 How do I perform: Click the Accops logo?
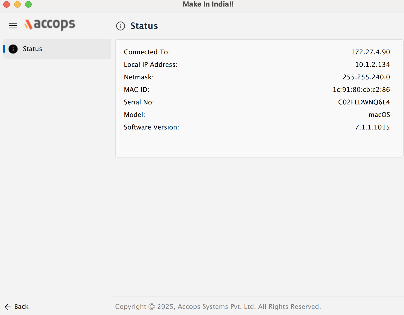click(x=50, y=25)
